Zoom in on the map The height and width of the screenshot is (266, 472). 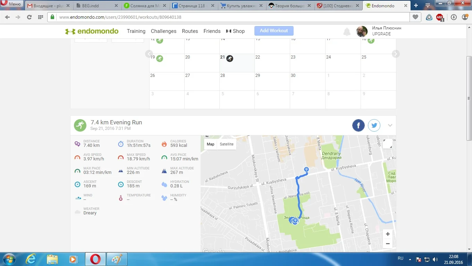pos(388,234)
